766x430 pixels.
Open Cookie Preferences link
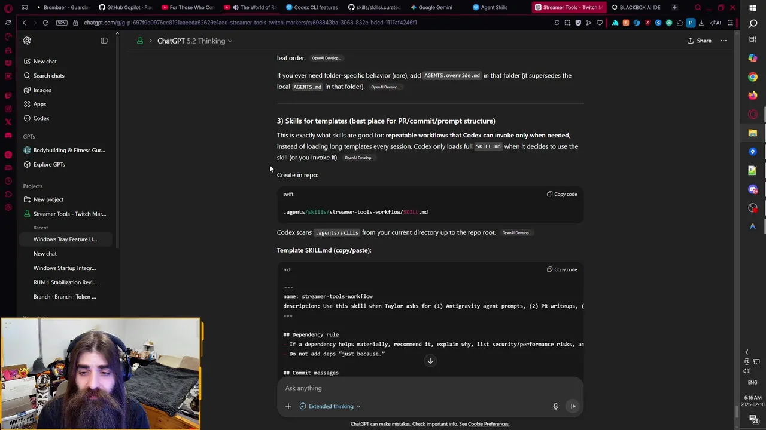coord(488,424)
